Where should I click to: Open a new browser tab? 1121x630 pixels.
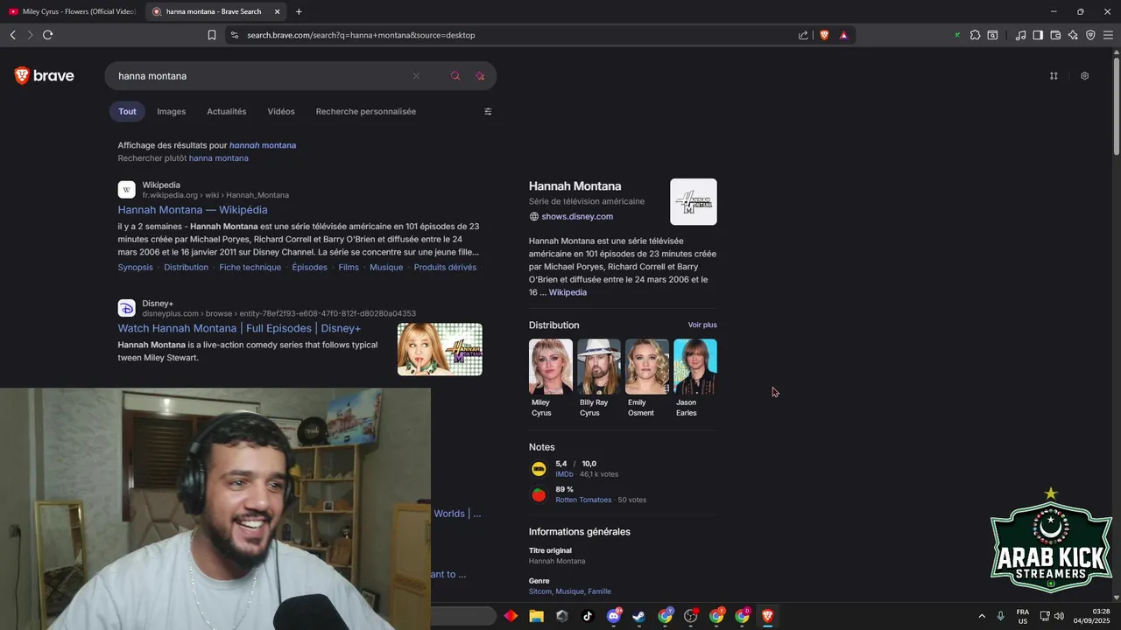click(x=299, y=11)
